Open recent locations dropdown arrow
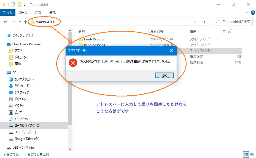 (x=20, y=22)
